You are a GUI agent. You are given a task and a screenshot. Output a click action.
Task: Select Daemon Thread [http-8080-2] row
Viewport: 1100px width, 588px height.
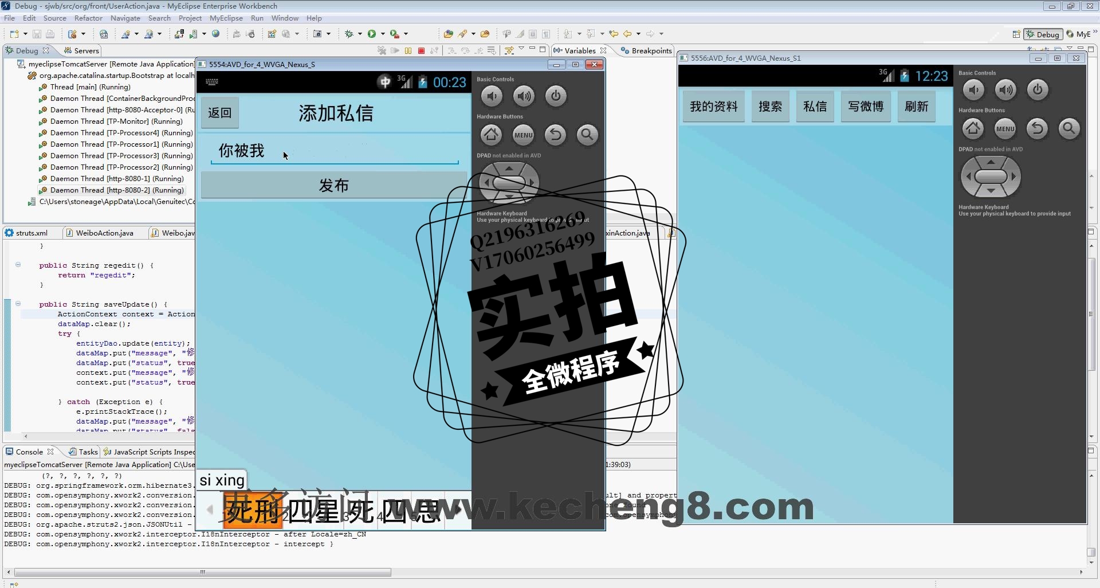click(112, 190)
